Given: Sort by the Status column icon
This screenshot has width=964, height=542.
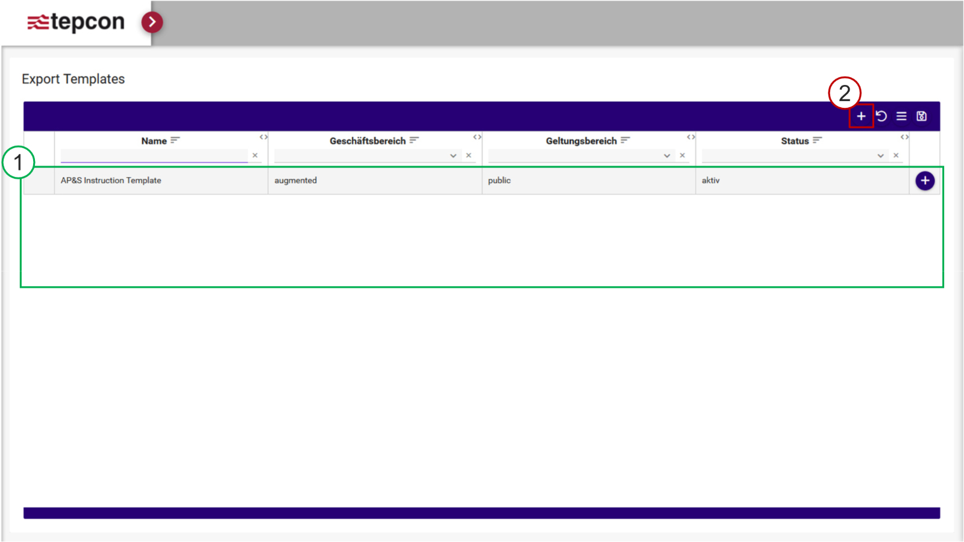Looking at the screenshot, I should click(817, 140).
